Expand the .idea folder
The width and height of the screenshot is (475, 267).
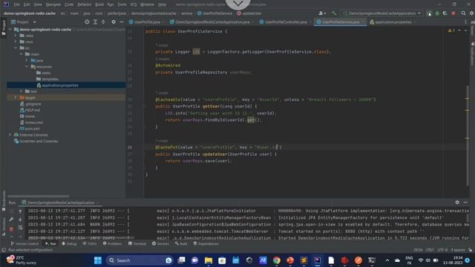16,36
